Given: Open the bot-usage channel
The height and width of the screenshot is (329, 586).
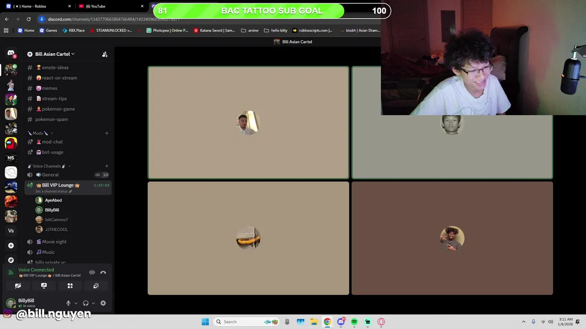Looking at the screenshot, I should (68, 152).
